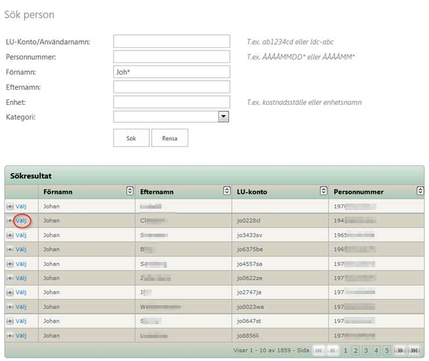
Task: Expand the row with LU-konto jo0647st
Action: [x=10, y=321]
